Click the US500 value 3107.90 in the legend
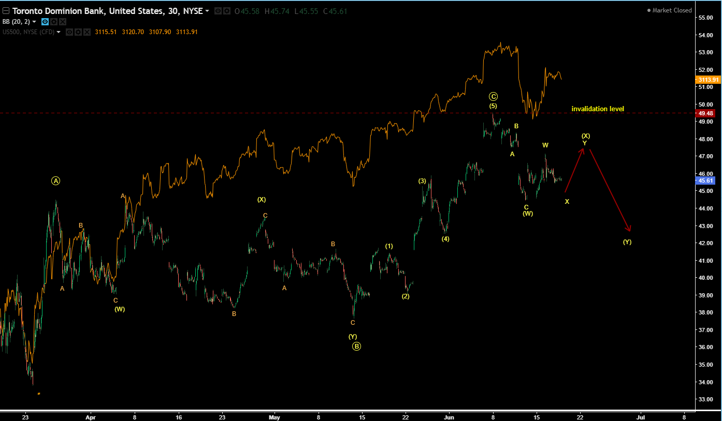This screenshot has height=421, width=722. (160, 32)
